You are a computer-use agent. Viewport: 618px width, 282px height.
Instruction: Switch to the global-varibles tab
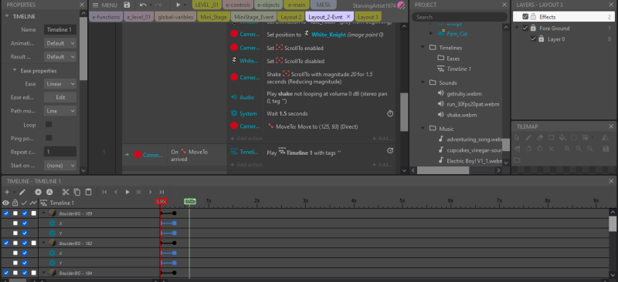point(175,17)
